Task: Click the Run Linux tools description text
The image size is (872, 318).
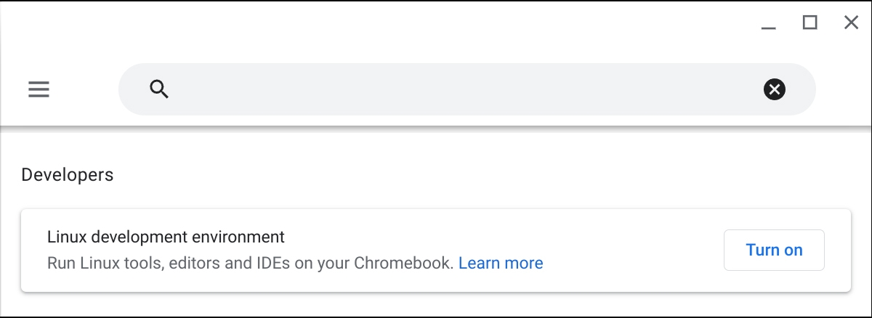Action: click(x=250, y=263)
